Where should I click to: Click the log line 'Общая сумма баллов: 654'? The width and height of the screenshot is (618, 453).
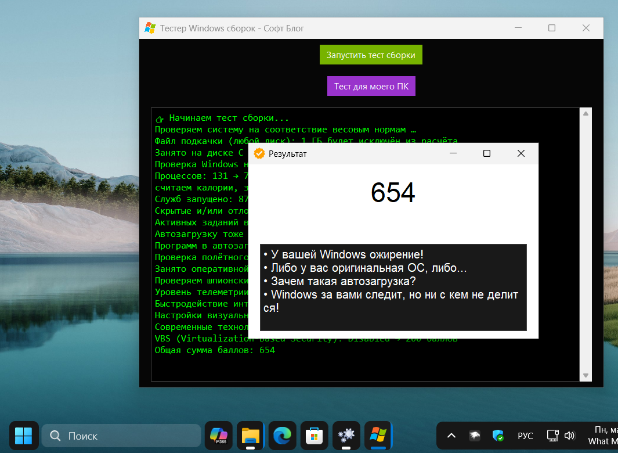(215, 350)
